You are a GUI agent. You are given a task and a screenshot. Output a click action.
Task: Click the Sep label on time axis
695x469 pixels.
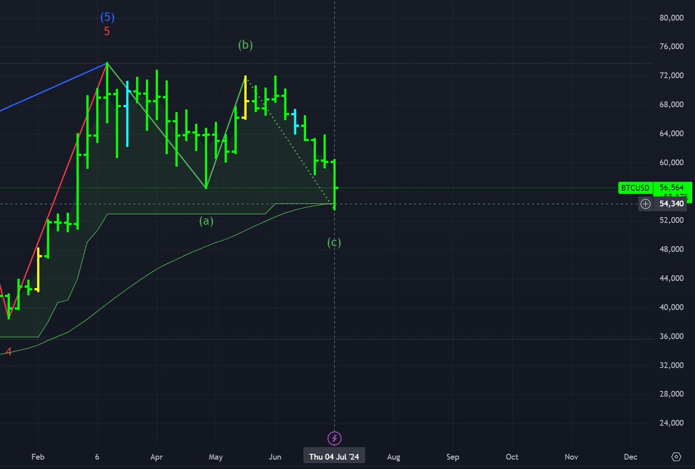click(x=453, y=457)
